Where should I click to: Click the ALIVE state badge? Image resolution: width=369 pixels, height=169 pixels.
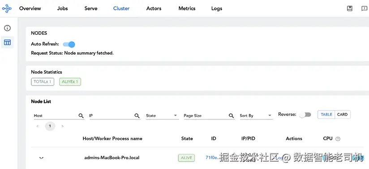pyautogui.click(x=187, y=158)
